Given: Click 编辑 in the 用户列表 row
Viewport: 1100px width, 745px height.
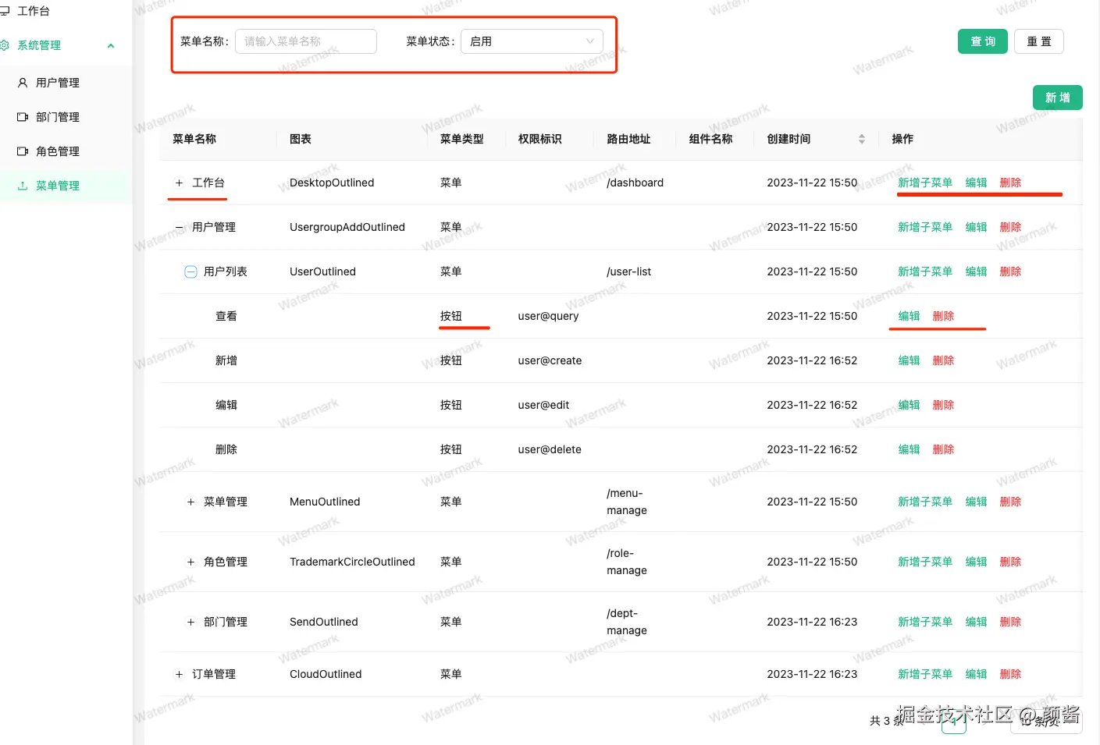Looking at the screenshot, I should 976,271.
